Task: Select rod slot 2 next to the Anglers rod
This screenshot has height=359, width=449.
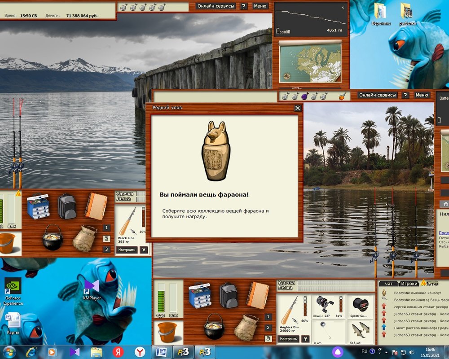Action: 269,328
